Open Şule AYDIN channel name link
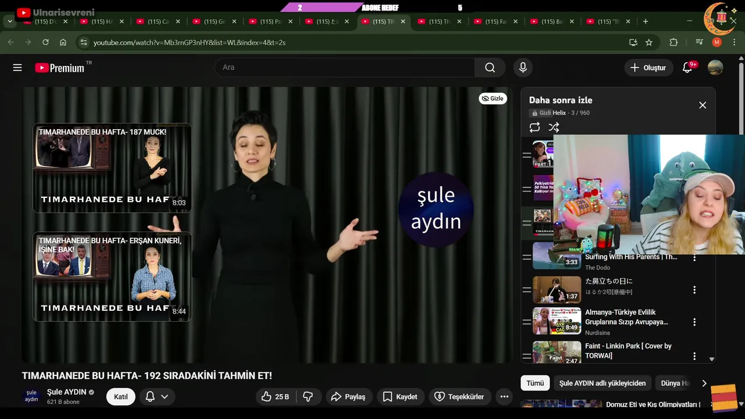Viewport: 745px width, 419px height. click(x=66, y=392)
